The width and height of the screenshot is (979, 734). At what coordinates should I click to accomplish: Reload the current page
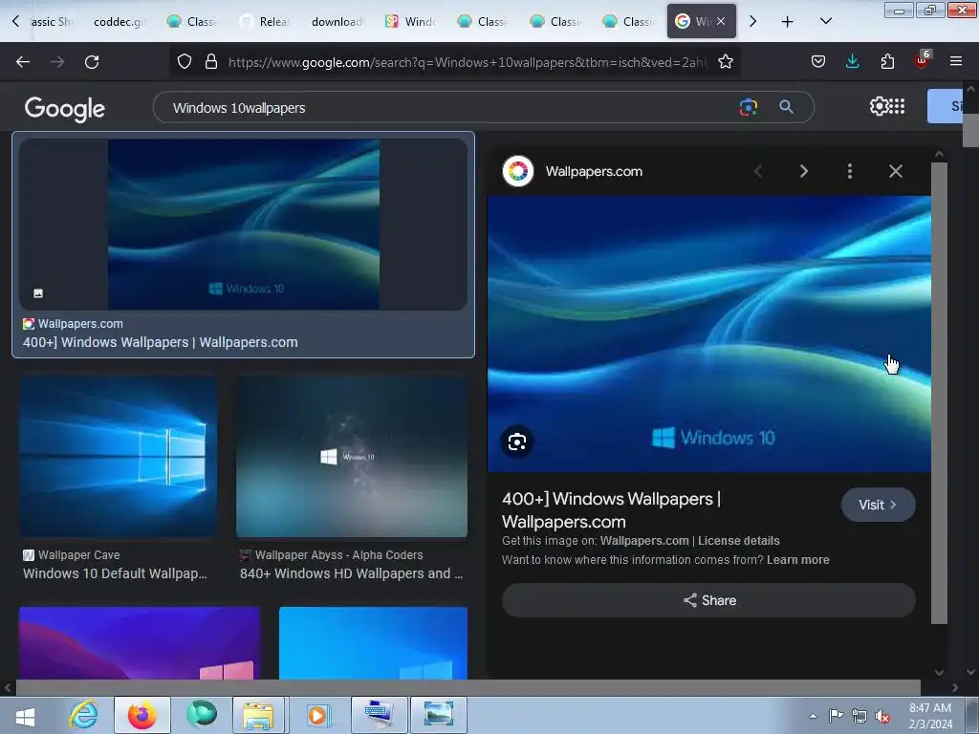point(92,62)
